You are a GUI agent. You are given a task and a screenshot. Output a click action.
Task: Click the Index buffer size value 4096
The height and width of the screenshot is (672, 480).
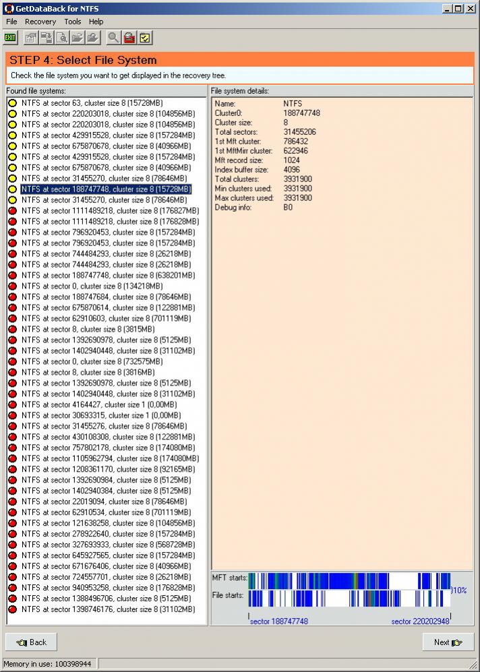coord(291,170)
